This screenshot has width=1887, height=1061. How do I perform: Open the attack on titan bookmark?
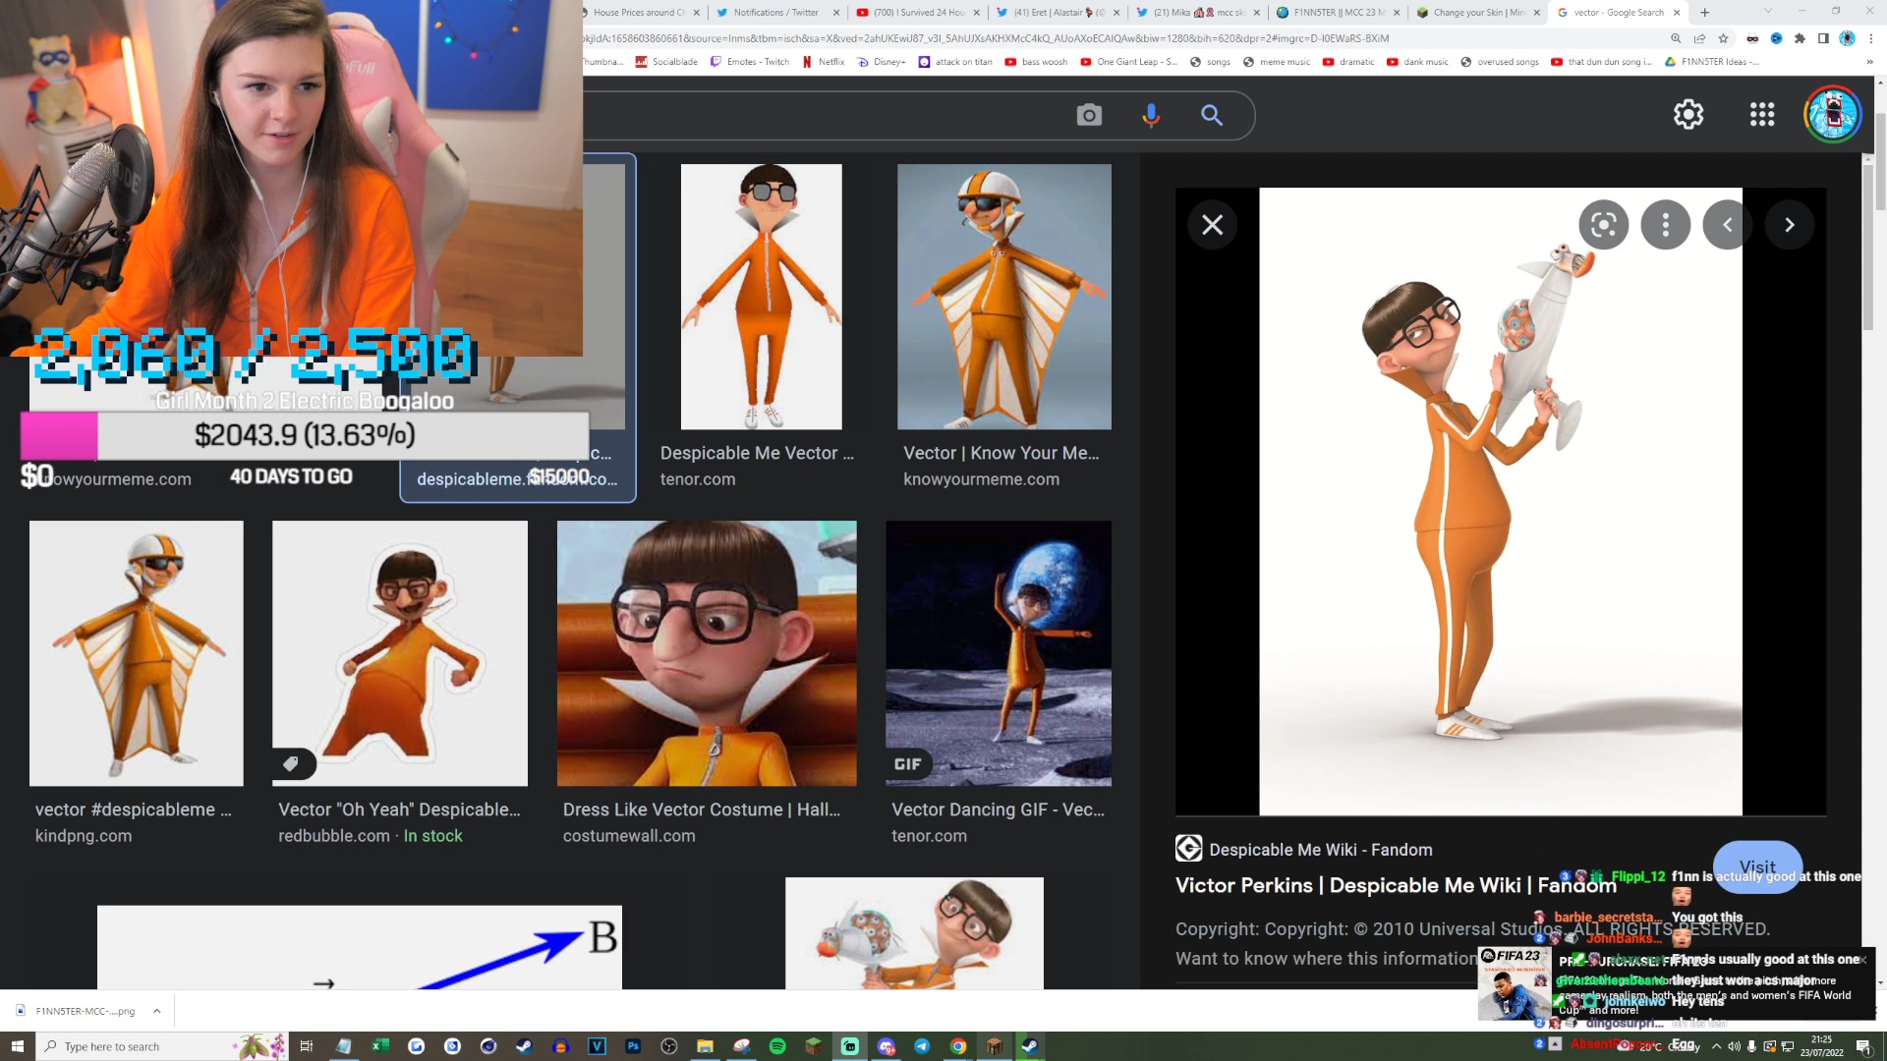point(955,62)
